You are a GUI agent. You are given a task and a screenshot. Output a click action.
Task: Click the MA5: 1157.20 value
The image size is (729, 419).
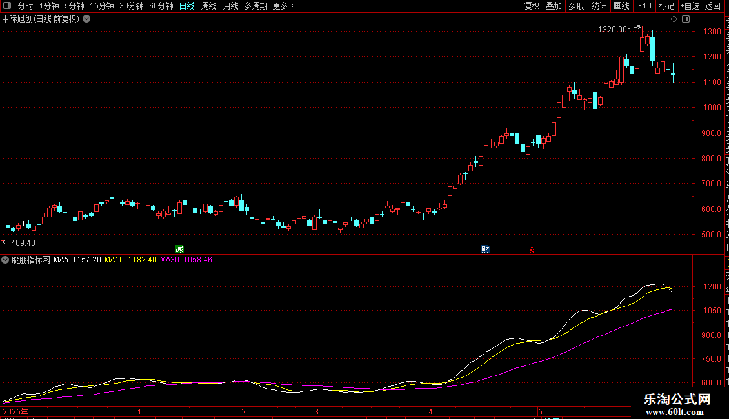(77, 260)
